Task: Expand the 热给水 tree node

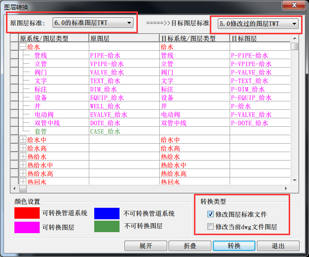Action: pyautogui.click(x=23, y=157)
